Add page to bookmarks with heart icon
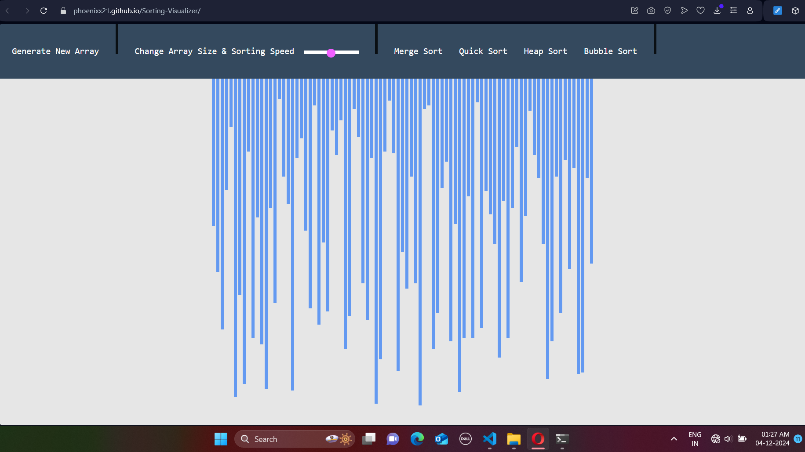Viewport: 805px width, 452px height. point(700,11)
